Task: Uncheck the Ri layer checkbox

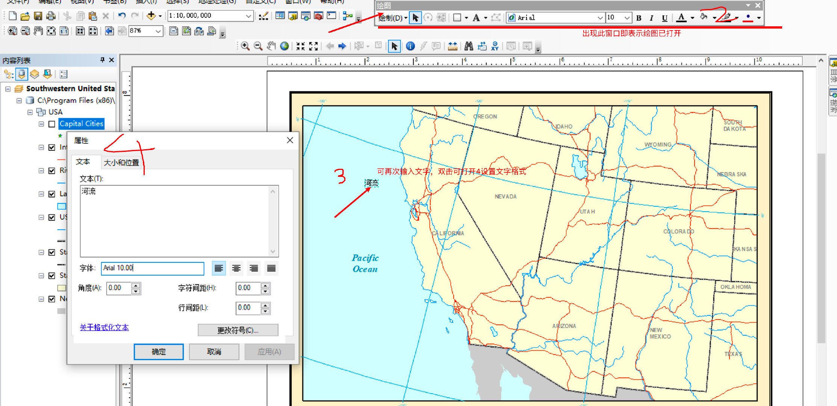Action: point(52,171)
